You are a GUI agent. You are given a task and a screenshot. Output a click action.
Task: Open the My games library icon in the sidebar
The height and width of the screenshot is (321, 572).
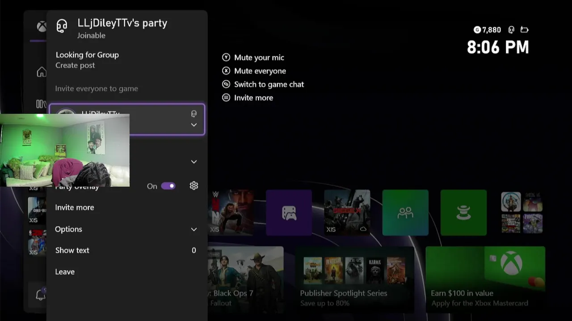coord(41,104)
